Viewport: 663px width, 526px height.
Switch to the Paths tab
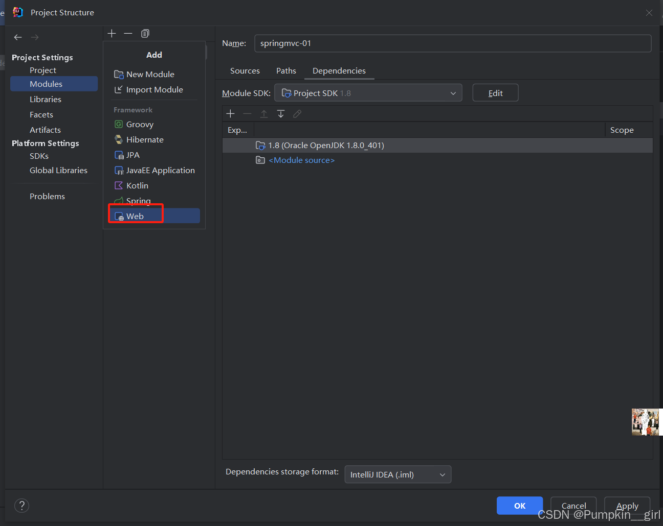(286, 71)
